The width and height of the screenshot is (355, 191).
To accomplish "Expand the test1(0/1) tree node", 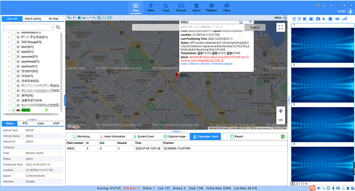I will click(9, 47).
